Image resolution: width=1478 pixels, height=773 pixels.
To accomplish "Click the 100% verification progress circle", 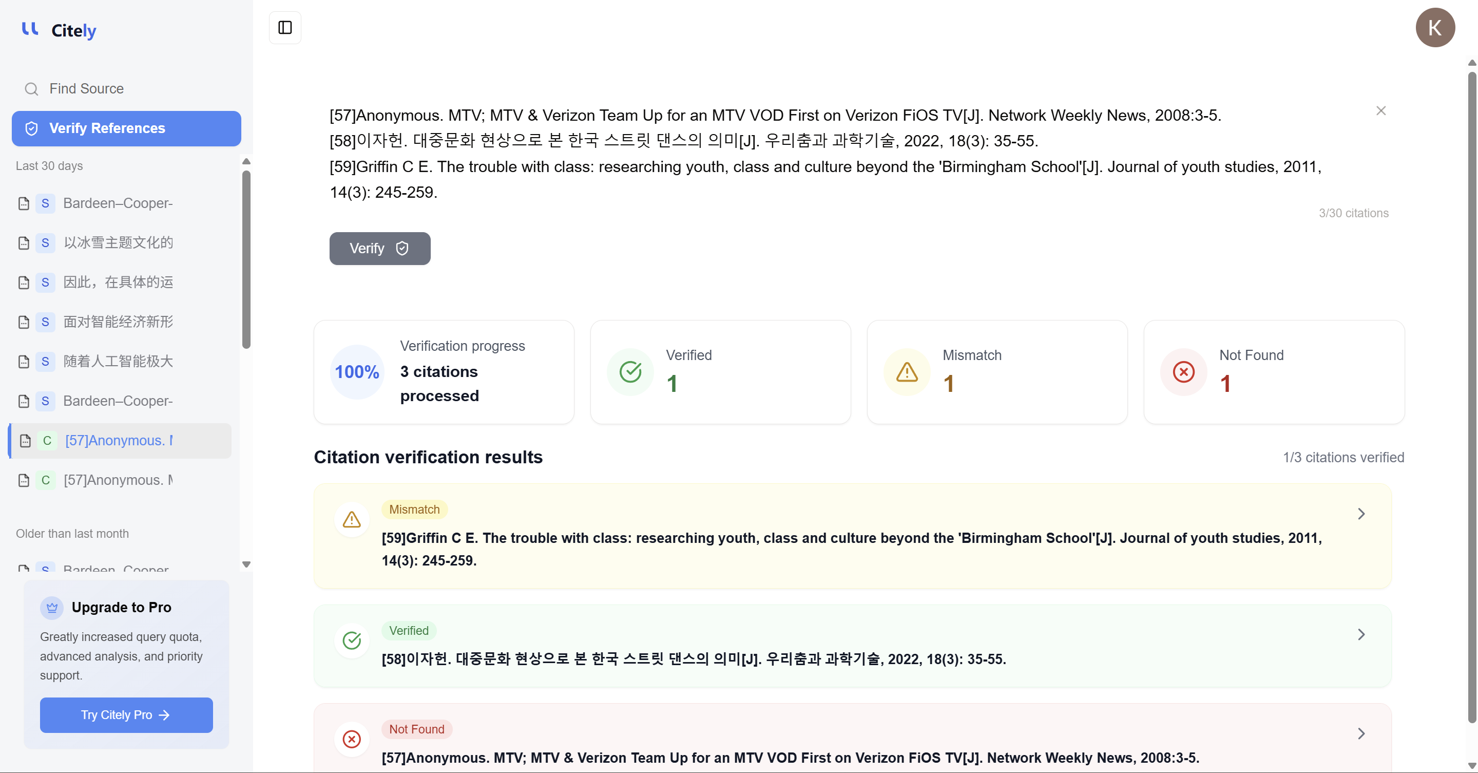I will (x=357, y=372).
